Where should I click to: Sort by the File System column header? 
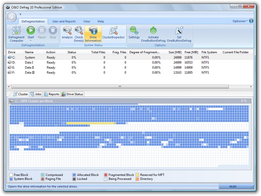click(x=210, y=52)
